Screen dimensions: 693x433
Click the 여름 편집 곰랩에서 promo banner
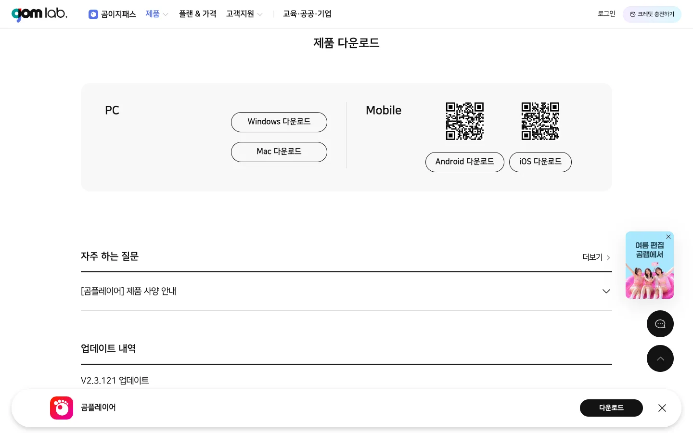tap(650, 265)
